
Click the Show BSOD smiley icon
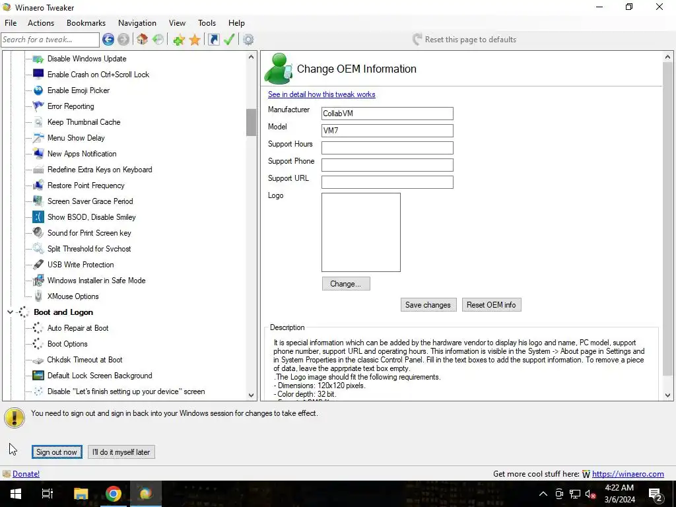tap(38, 217)
